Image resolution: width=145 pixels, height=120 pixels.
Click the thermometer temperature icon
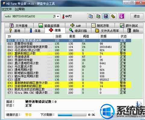tap(63, 16)
